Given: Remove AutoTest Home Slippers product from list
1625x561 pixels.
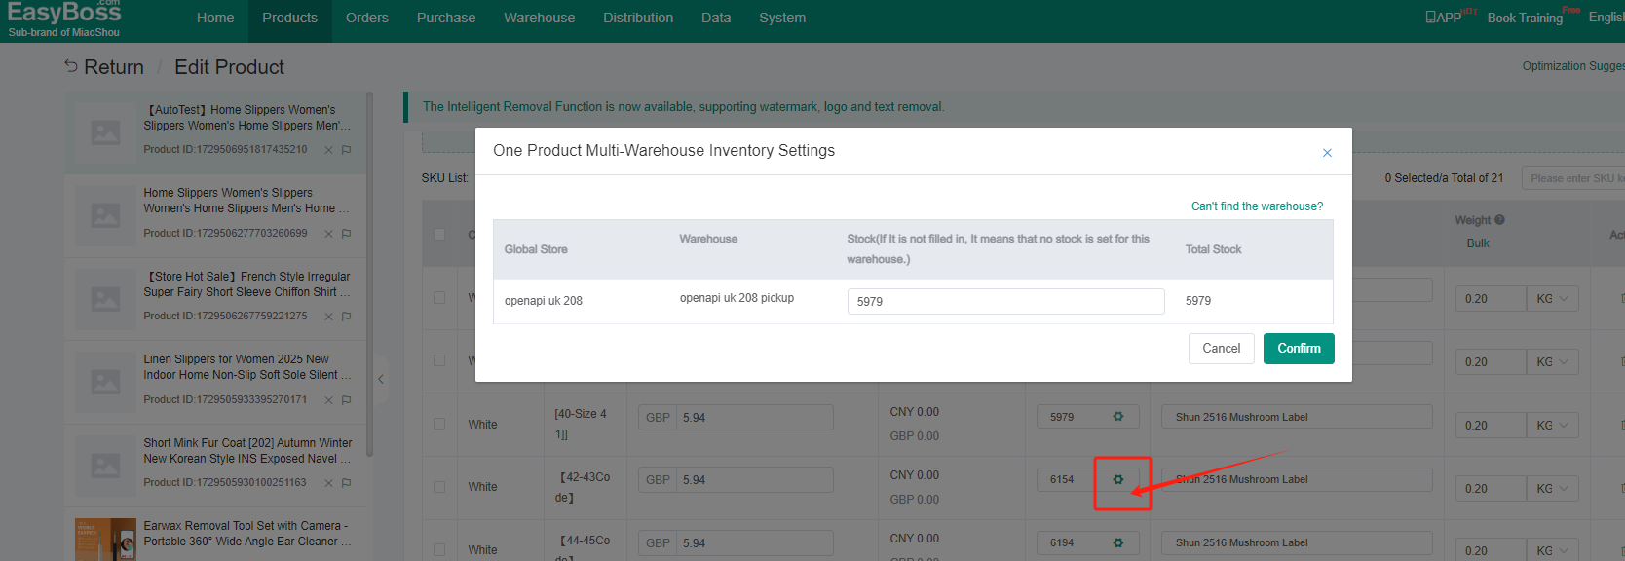Looking at the screenshot, I should (329, 150).
